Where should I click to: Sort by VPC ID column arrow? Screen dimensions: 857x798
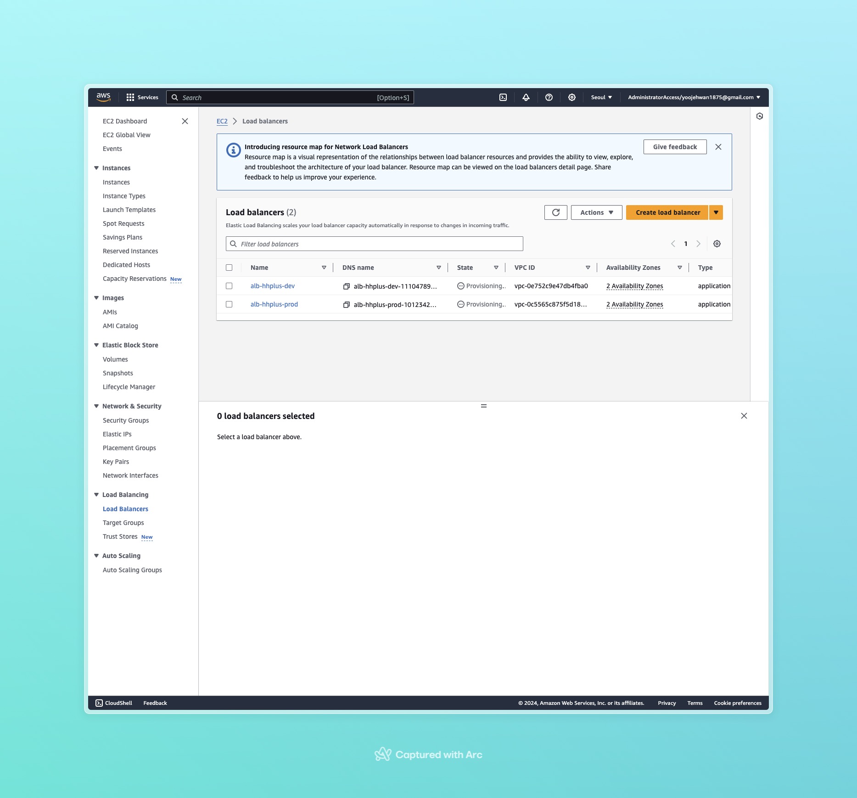click(x=588, y=268)
